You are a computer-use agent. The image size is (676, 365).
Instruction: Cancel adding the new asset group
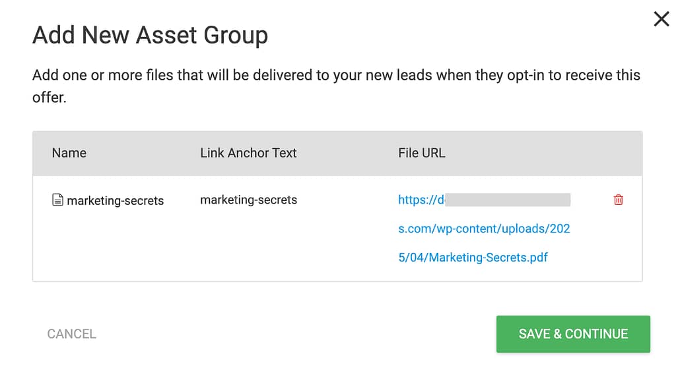click(x=71, y=334)
